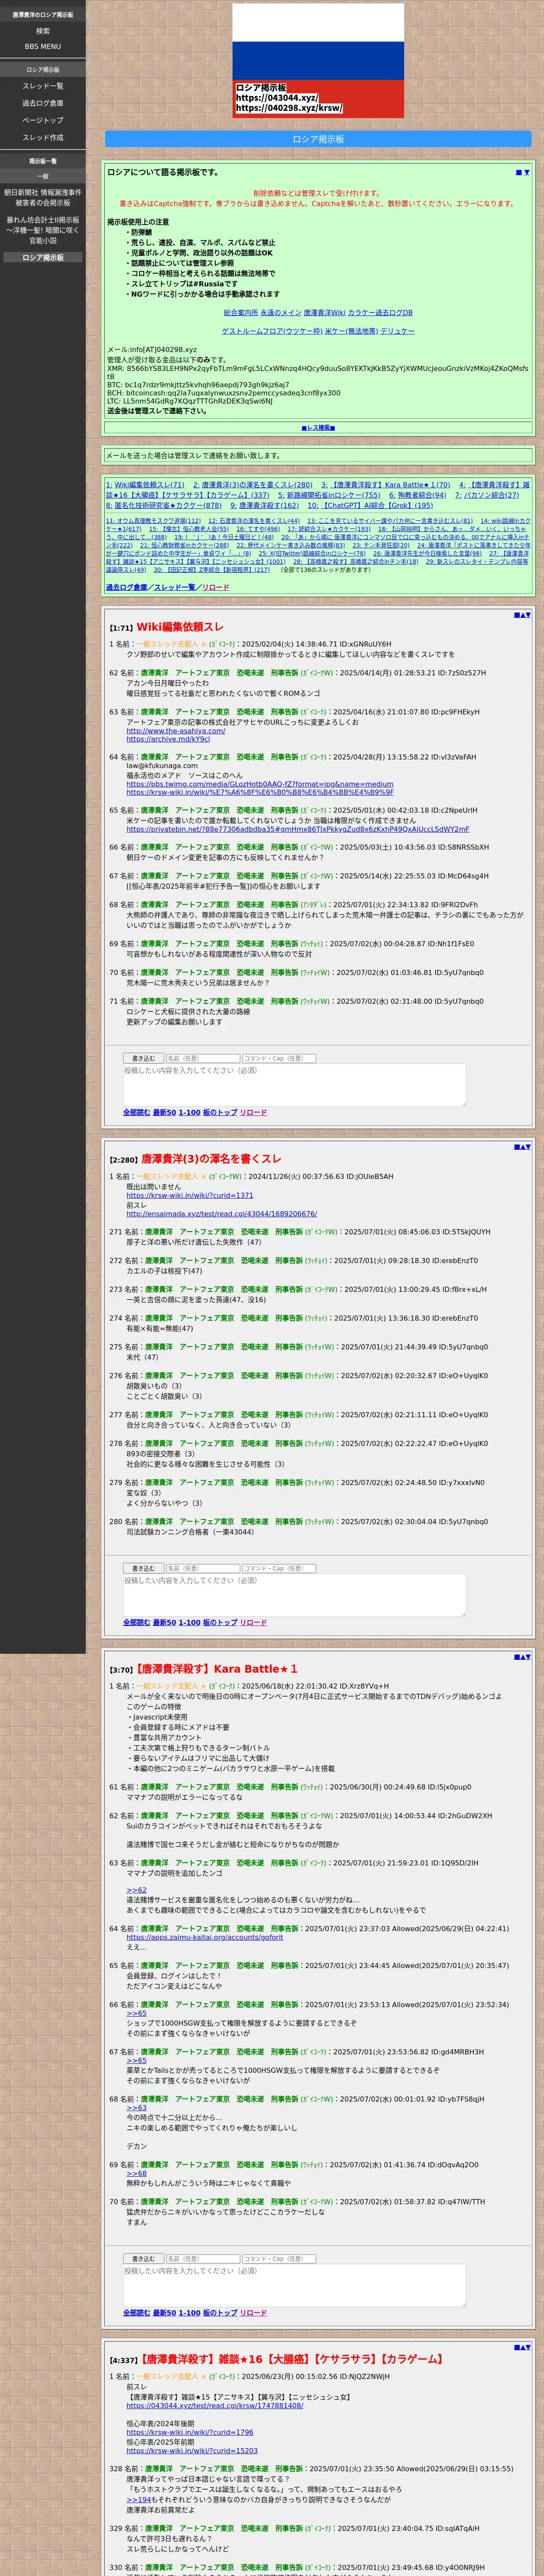Open the 米ケー(無法地帯) link
Image resolution: width=544 pixels, height=2576 pixels.
click(351, 331)
